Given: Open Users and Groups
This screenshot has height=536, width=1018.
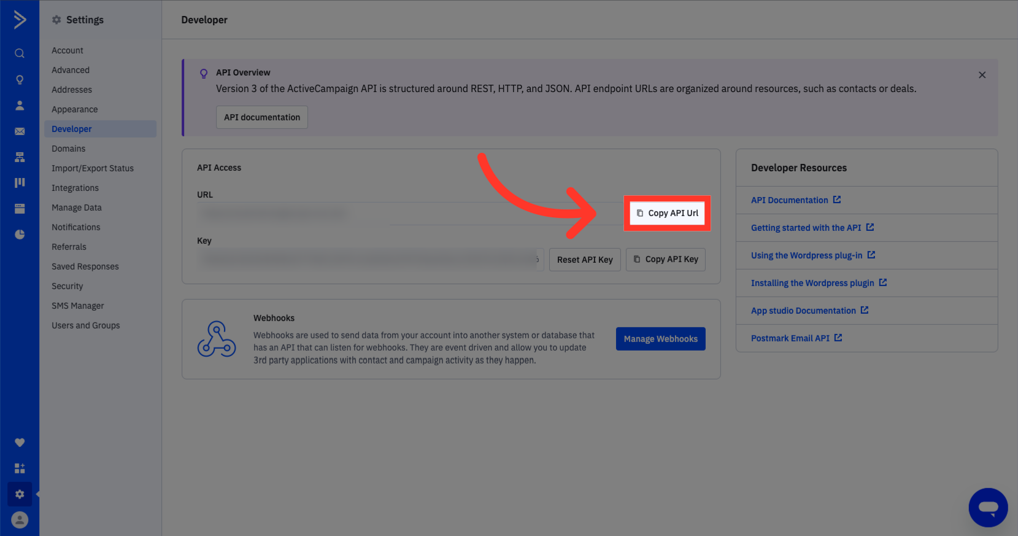Looking at the screenshot, I should [86, 325].
